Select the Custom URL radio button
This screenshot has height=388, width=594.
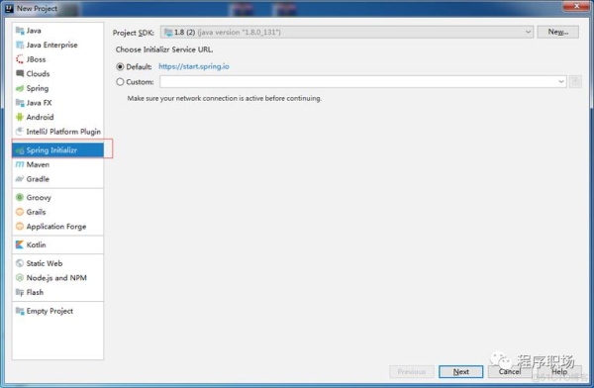[120, 82]
